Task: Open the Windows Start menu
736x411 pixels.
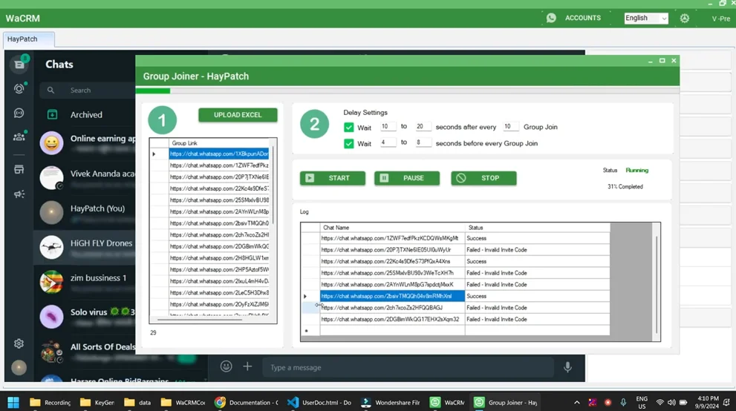Action: (x=13, y=402)
